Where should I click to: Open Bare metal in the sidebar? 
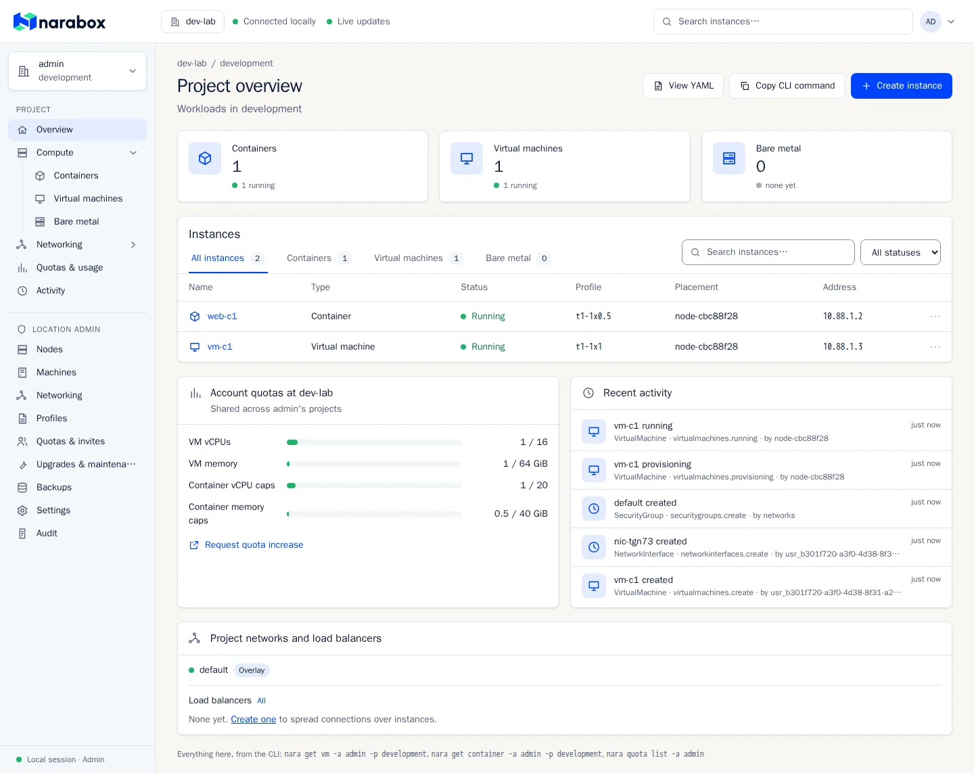[x=86, y=222]
